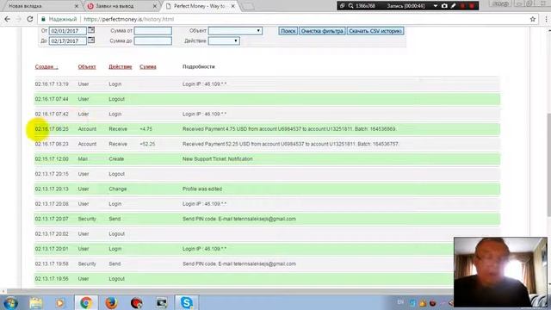
Task: Click the Change action in 02.13.17 20:13 row
Action: [117, 189]
